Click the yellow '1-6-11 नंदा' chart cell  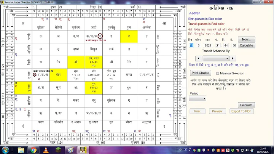point(94,62)
